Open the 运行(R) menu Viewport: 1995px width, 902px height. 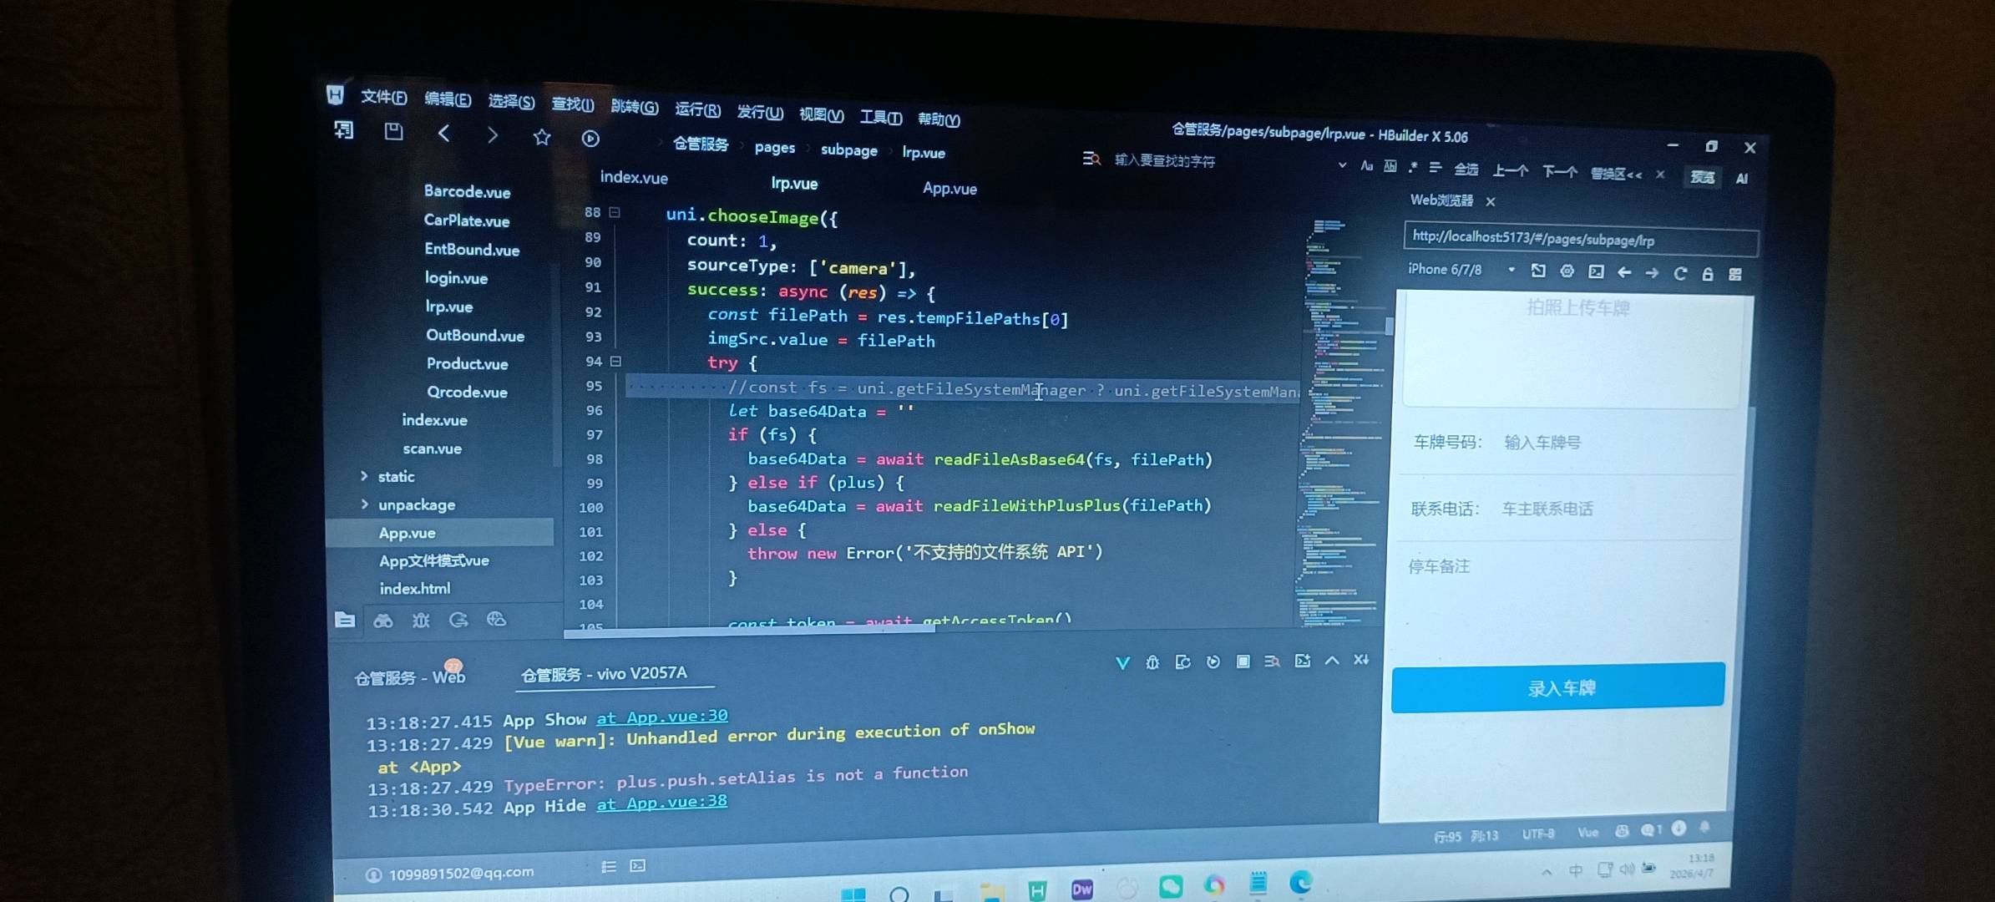click(697, 109)
